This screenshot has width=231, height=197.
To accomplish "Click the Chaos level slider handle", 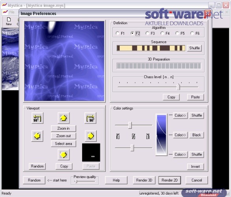I will (x=178, y=87).
